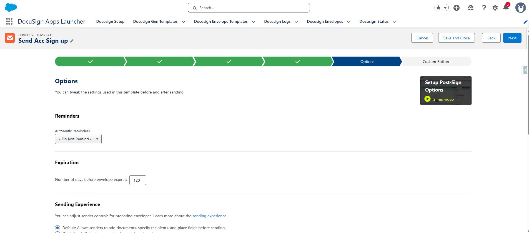Image resolution: width=529 pixels, height=233 pixels.
Task: Click Save and Close button
Action: click(x=457, y=38)
